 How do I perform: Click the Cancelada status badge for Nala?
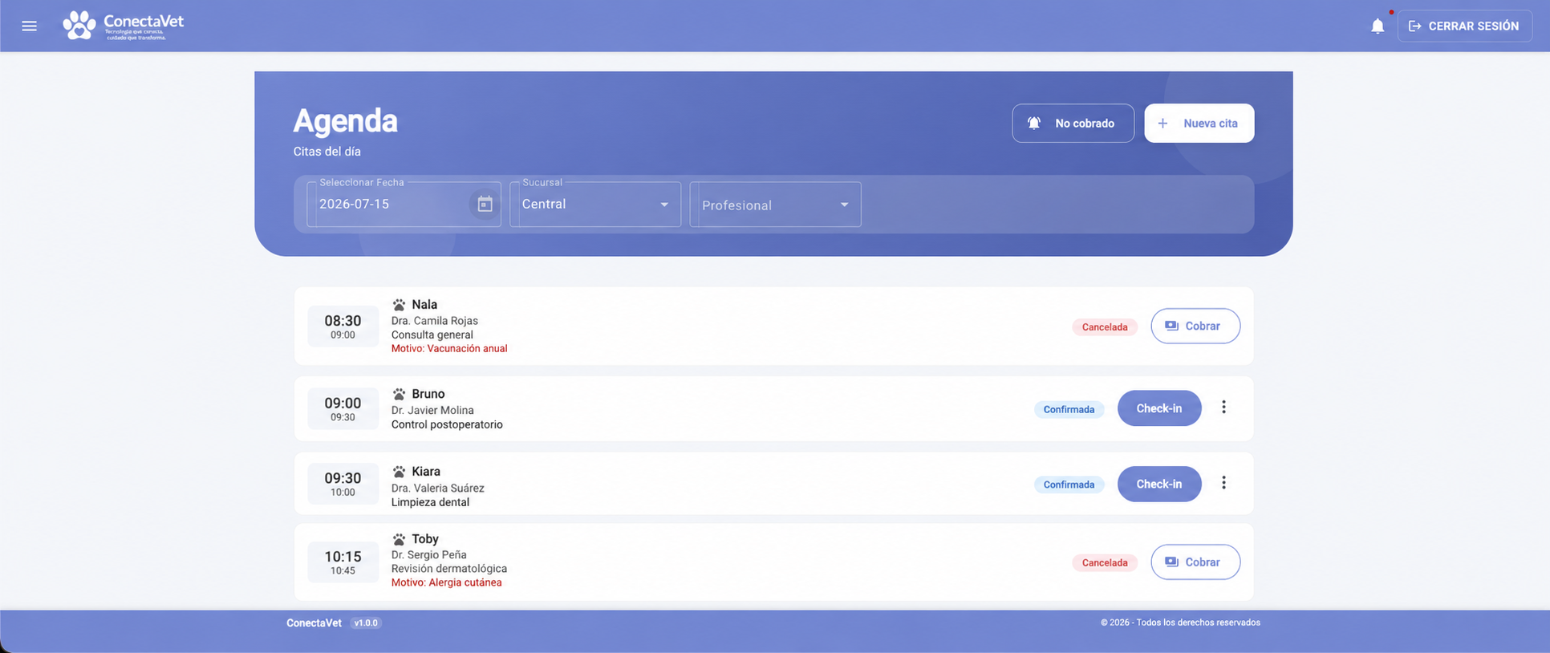(1105, 327)
